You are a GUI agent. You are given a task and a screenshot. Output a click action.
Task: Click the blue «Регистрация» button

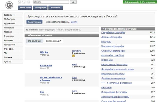[34, 22]
